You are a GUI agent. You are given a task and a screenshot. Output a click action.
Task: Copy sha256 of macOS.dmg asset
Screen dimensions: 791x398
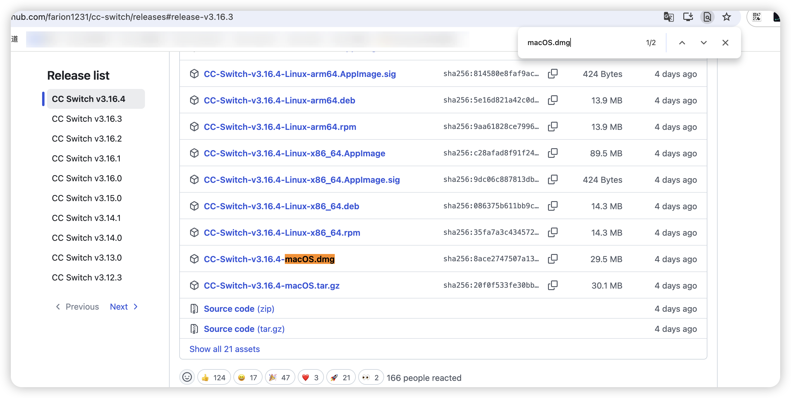tap(552, 259)
